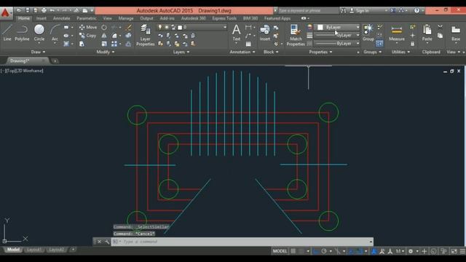Click the Measure tool

[x=397, y=33]
